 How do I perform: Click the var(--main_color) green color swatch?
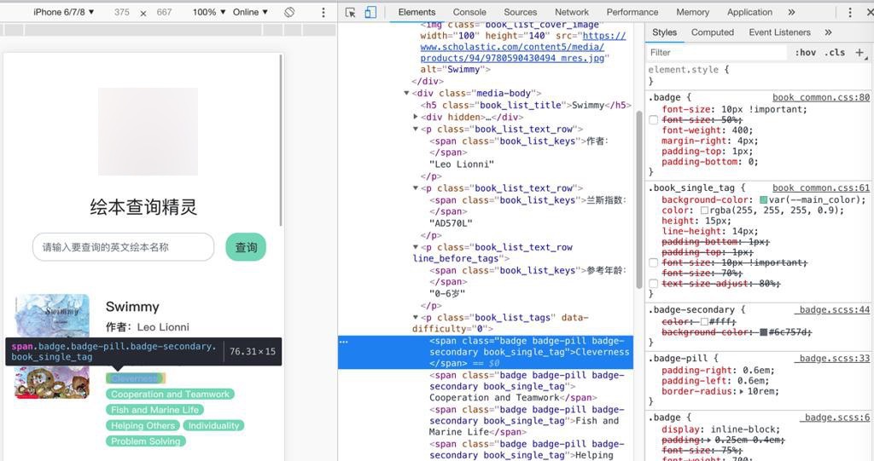[764, 200]
